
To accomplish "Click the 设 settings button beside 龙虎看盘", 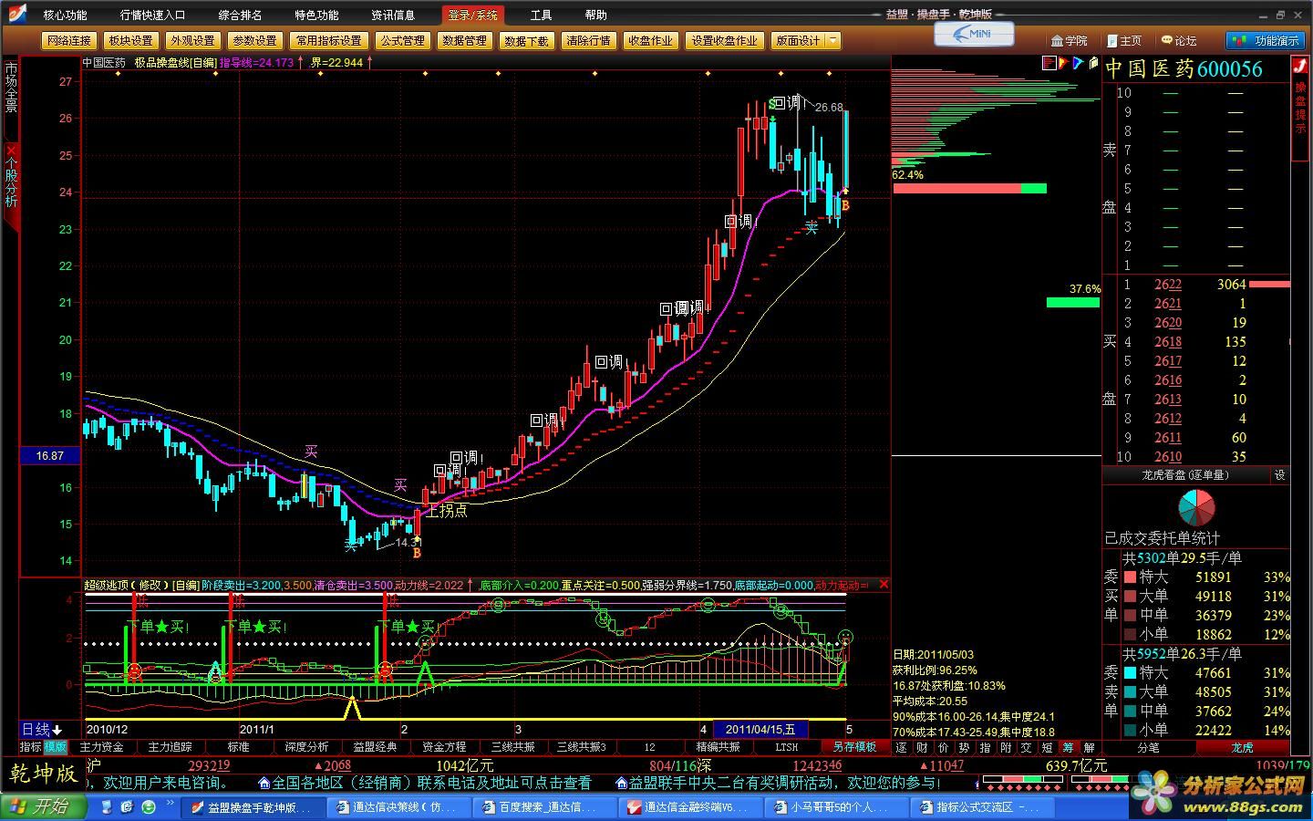I will click(x=1279, y=475).
